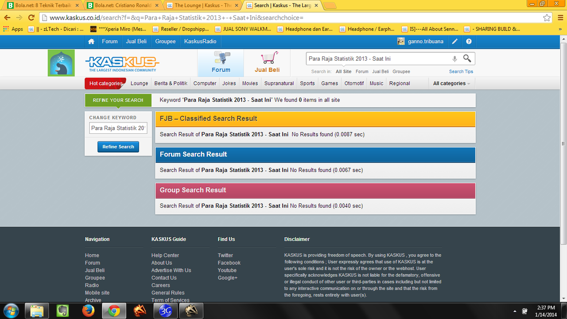Click the Change Keyword input field
The width and height of the screenshot is (567, 319).
pos(118,128)
